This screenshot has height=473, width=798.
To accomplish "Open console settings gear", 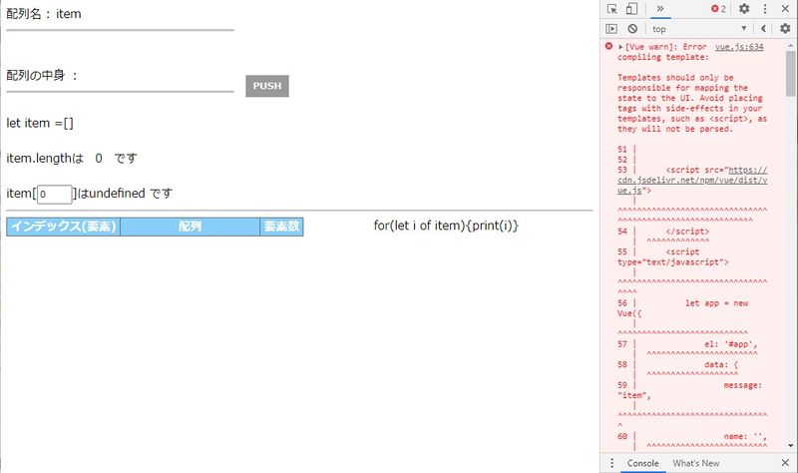I will 785,29.
